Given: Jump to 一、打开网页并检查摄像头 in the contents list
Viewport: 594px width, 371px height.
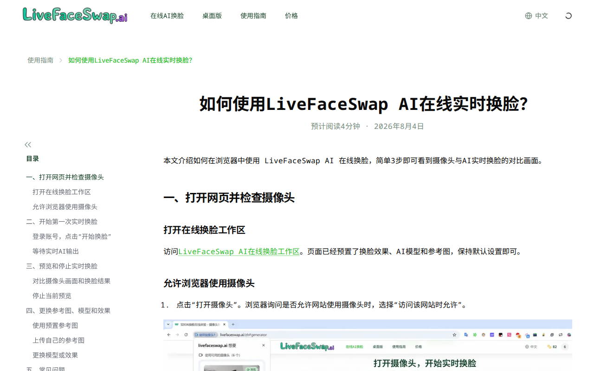Looking at the screenshot, I should pos(65,177).
